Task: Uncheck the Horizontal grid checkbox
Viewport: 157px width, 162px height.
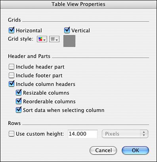Action: click(11, 30)
